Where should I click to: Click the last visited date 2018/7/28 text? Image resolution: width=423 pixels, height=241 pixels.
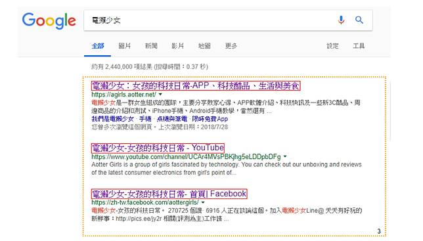point(214,127)
